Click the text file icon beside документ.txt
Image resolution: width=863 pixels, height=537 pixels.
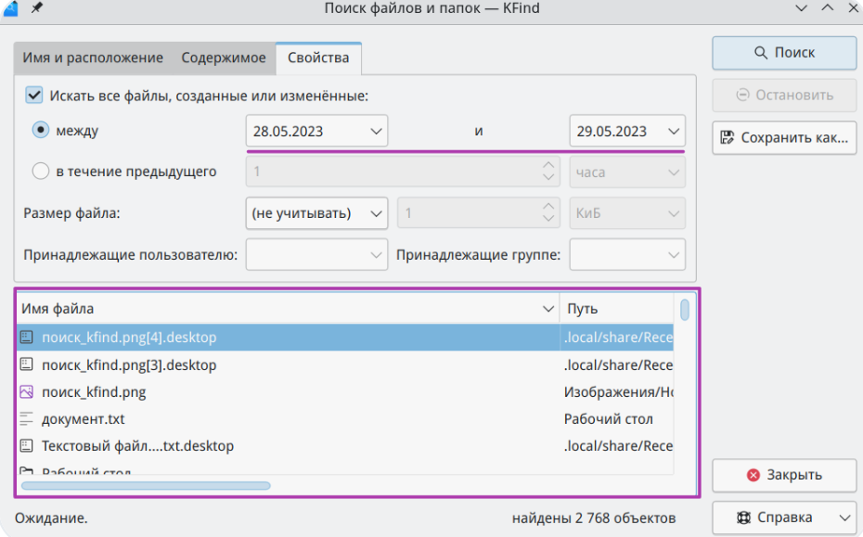tap(27, 419)
